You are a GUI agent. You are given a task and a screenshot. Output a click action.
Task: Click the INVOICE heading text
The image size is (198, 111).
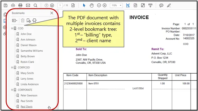[139, 17]
